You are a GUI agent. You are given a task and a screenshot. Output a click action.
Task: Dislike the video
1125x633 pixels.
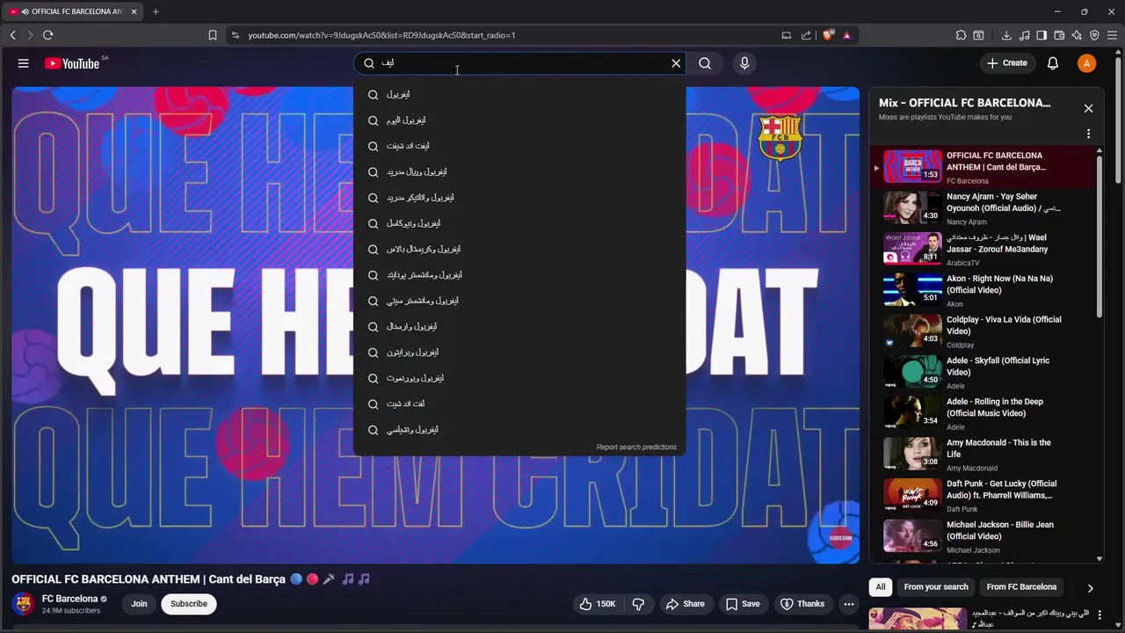click(638, 604)
